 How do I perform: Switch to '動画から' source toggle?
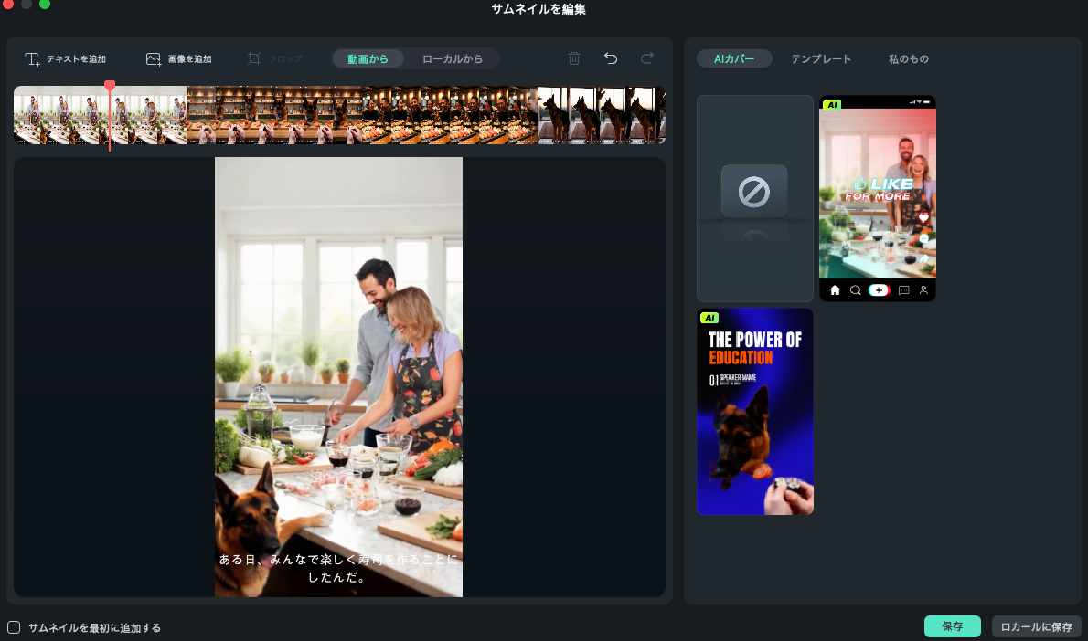point(368,59)
